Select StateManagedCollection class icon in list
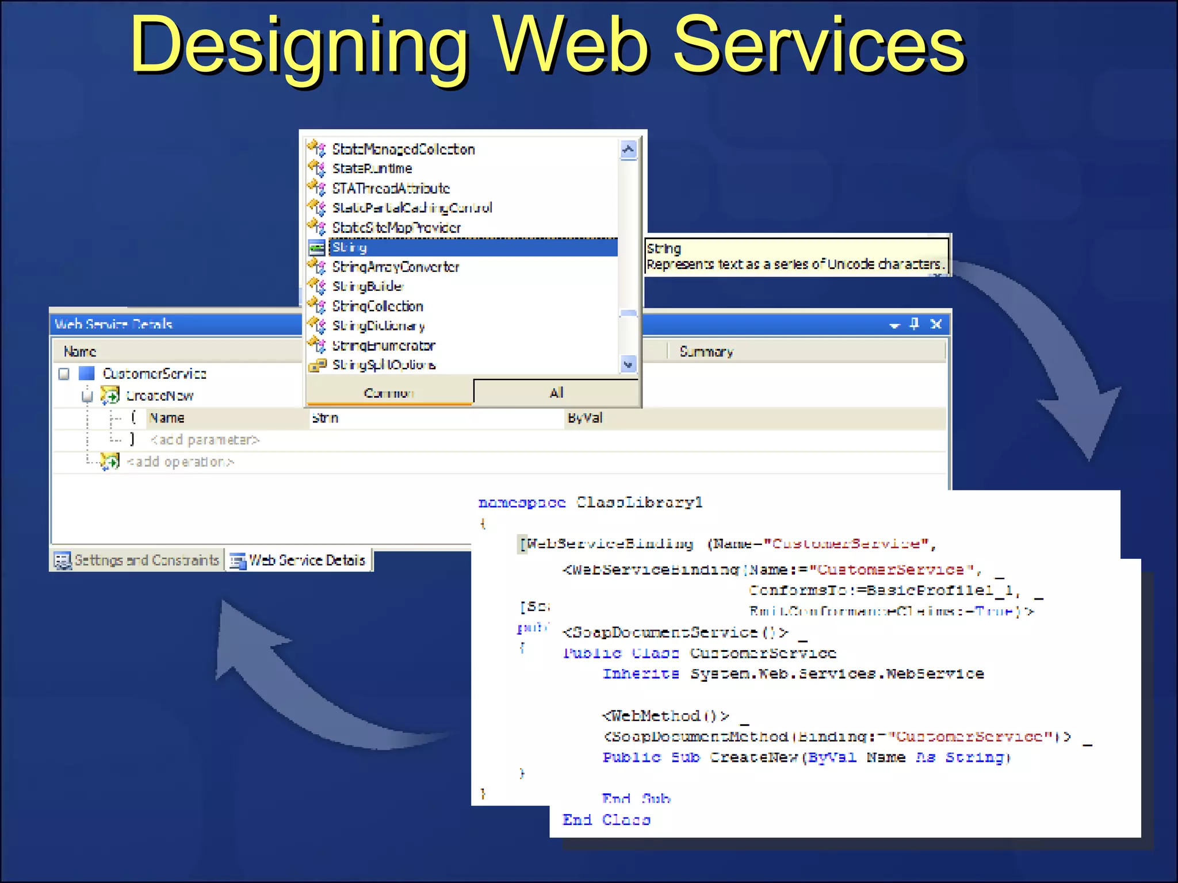Image resolution: width=1178 pixels, height=883 pixels. [317, 149]
